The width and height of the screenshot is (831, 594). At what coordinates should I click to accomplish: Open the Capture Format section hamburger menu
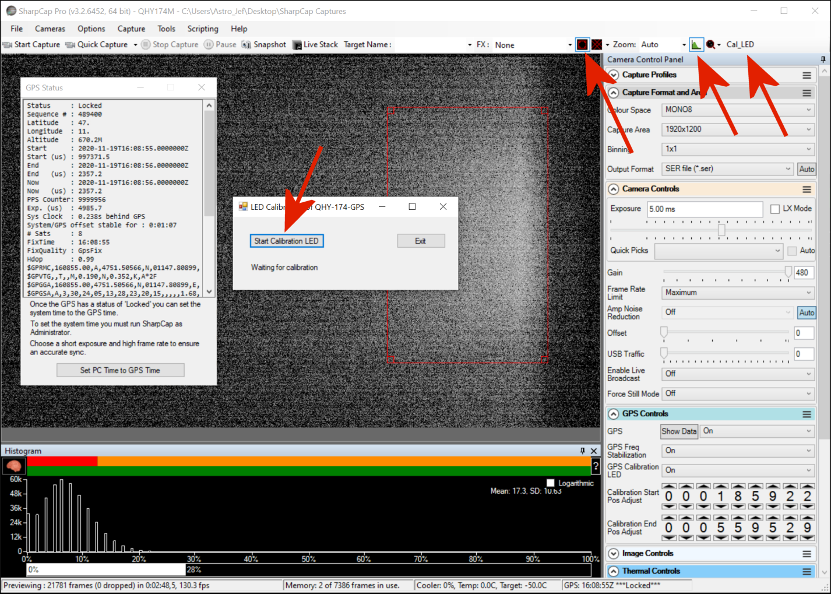tap(807, 93)
